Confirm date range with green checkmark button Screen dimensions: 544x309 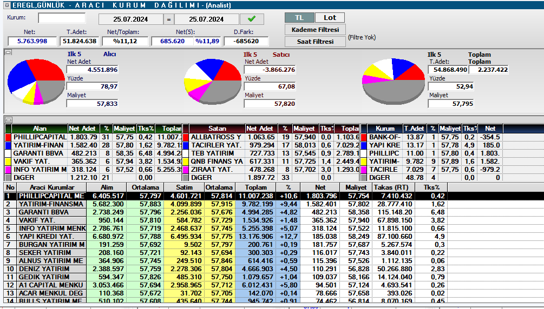pos(252,19)
